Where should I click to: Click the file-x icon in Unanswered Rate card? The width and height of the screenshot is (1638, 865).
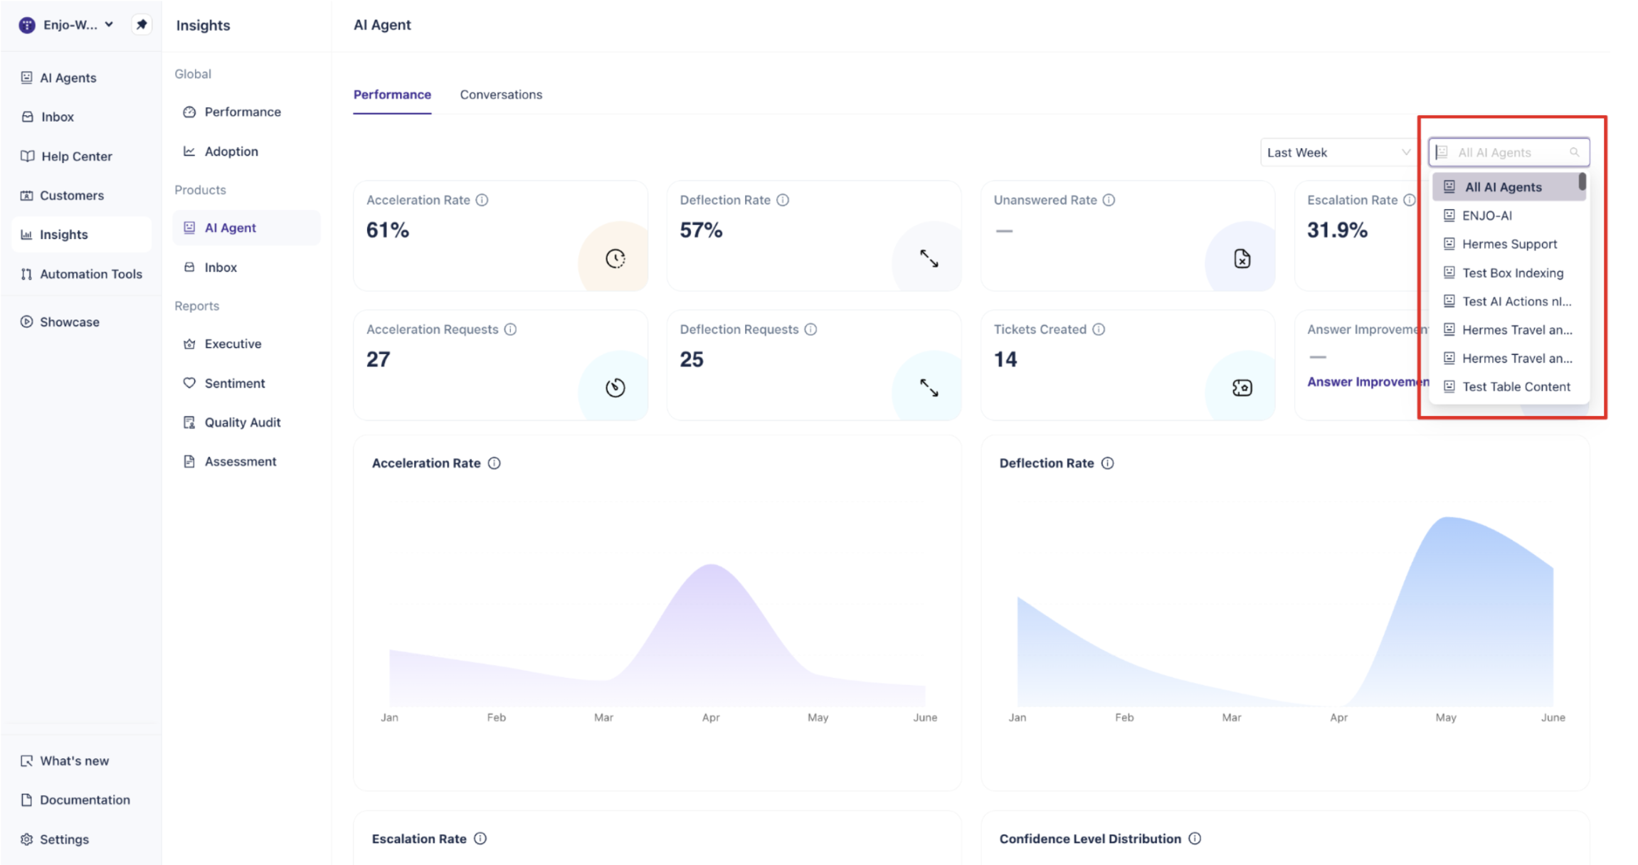1242,258
